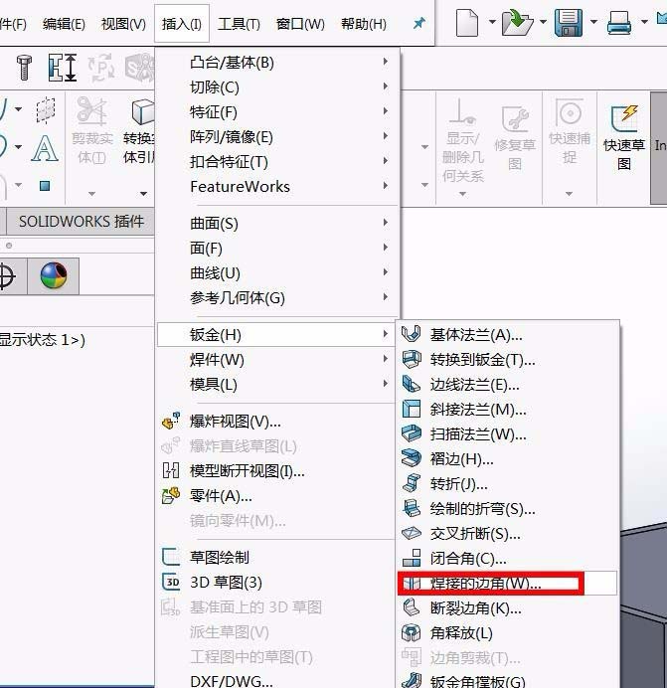Choose 模型断开视图(I)... menu entry

pos(277,471)
